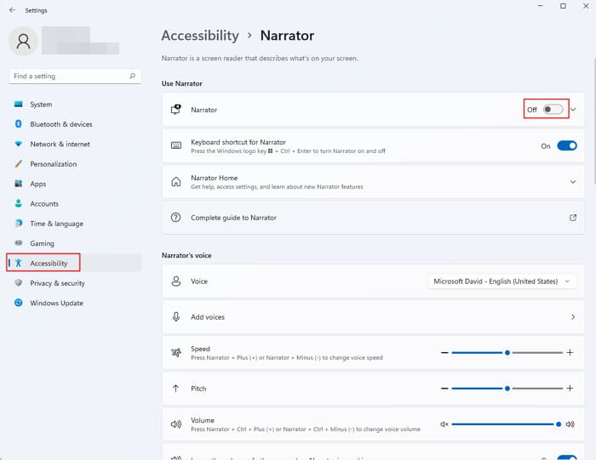The width and height of the screenshot is (596, 460).
Task: Click the keyboard icon beside Narrator shortcut
Action: coord(176,145)
